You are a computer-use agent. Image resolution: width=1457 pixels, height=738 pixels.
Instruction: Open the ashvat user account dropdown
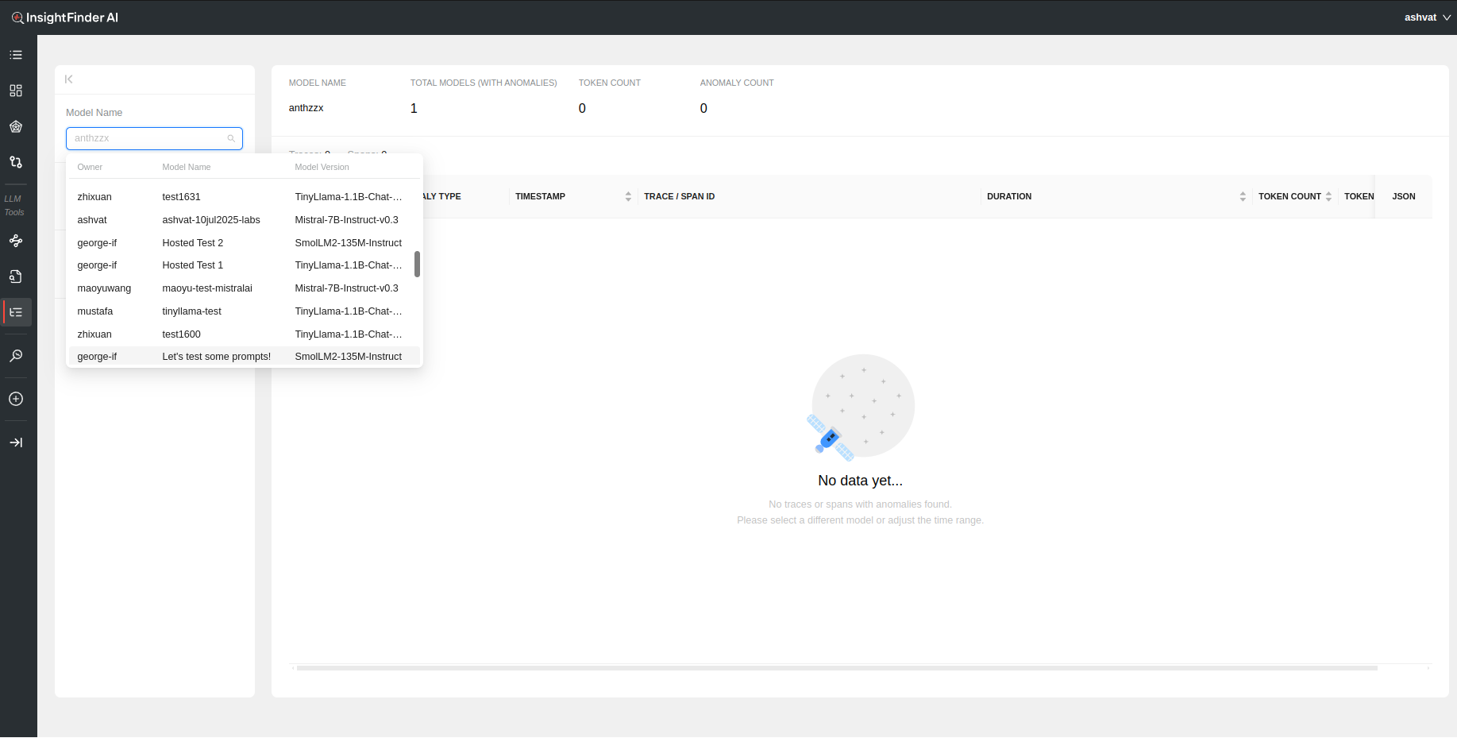pyautogui.click(x=1427, y=17)
